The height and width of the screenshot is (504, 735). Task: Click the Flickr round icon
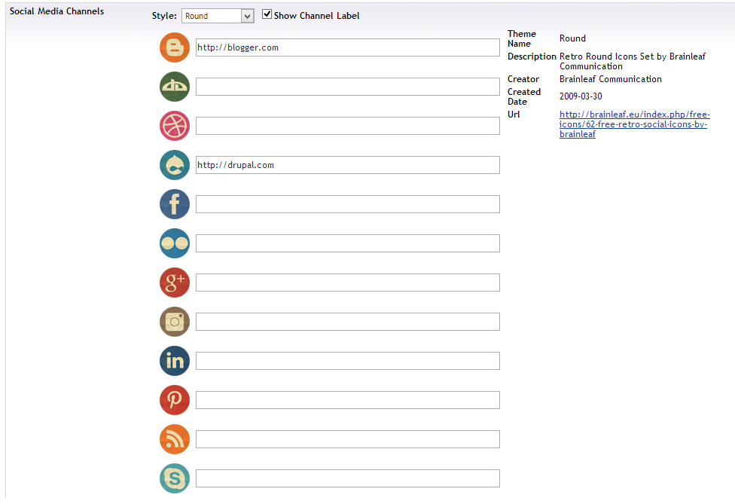(x=175, y=243)
